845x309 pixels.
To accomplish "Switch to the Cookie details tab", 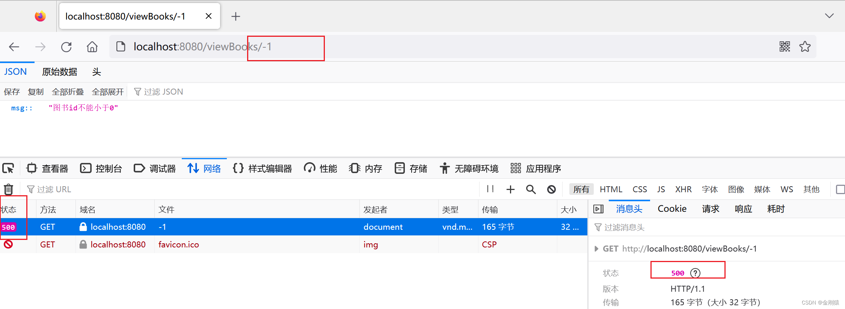I will 672,209.
